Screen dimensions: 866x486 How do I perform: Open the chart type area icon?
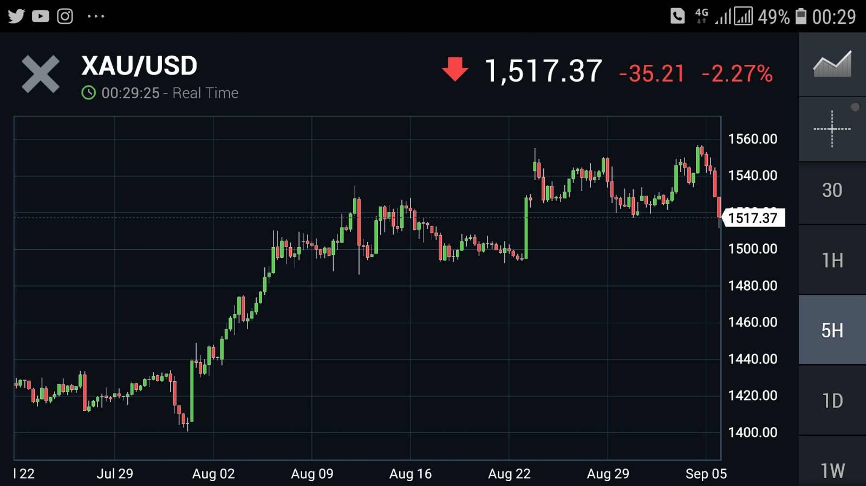point(832,64)
